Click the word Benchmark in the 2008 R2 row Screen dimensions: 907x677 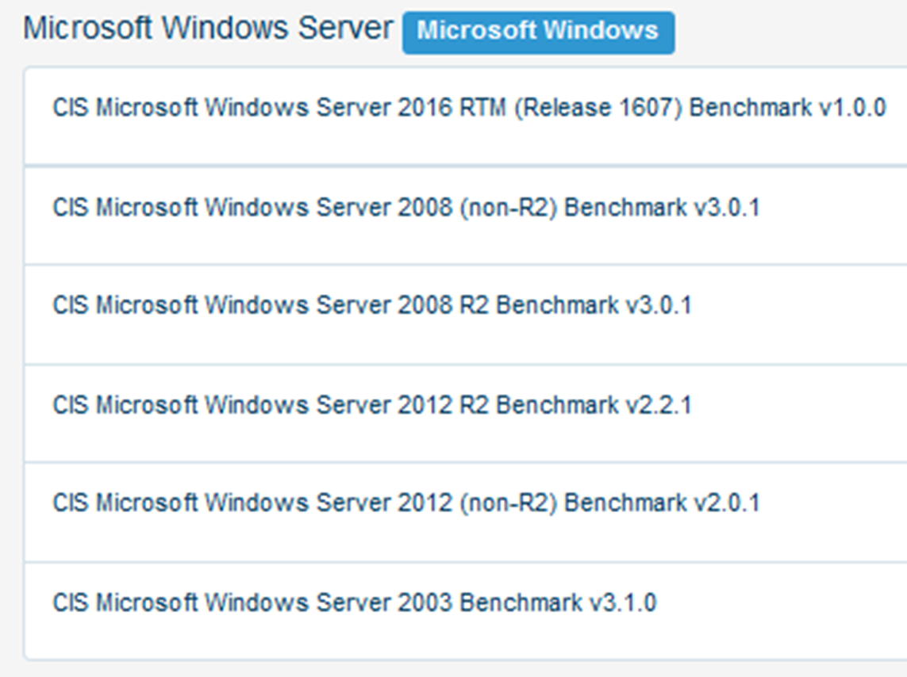[558, 305]
